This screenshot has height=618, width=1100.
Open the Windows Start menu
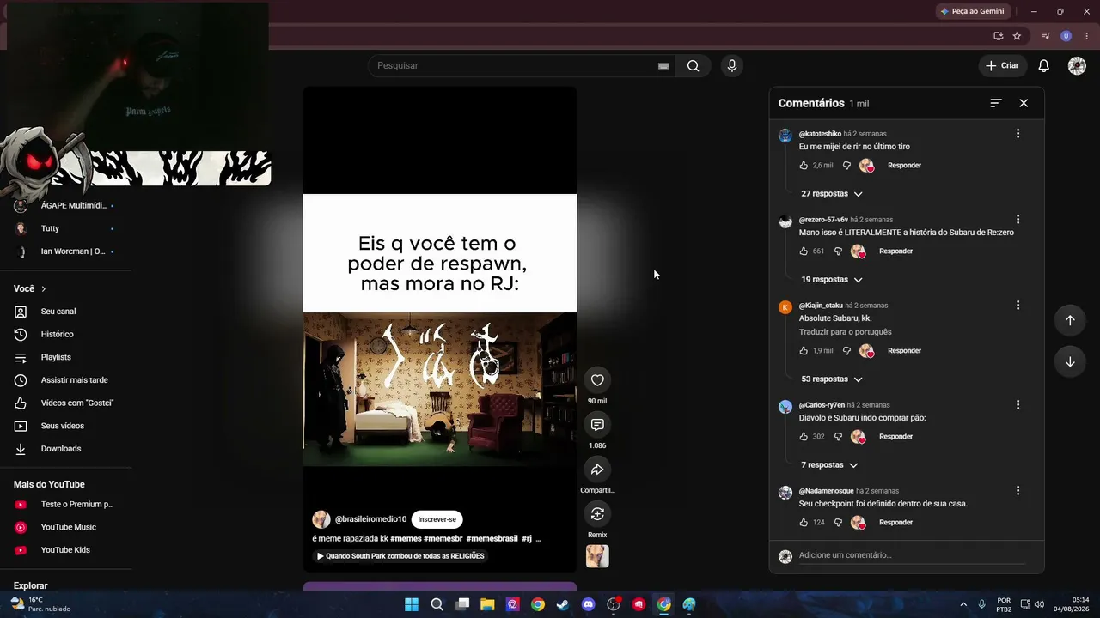tap(412, 604)
